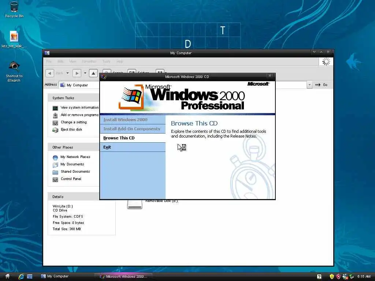Click the Change a setting icon
The width and height of the screenshot is (375, 281).
pos(55,123)
